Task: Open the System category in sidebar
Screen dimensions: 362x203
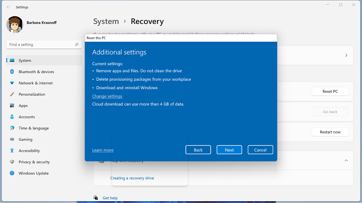Action: pos(44,60)
